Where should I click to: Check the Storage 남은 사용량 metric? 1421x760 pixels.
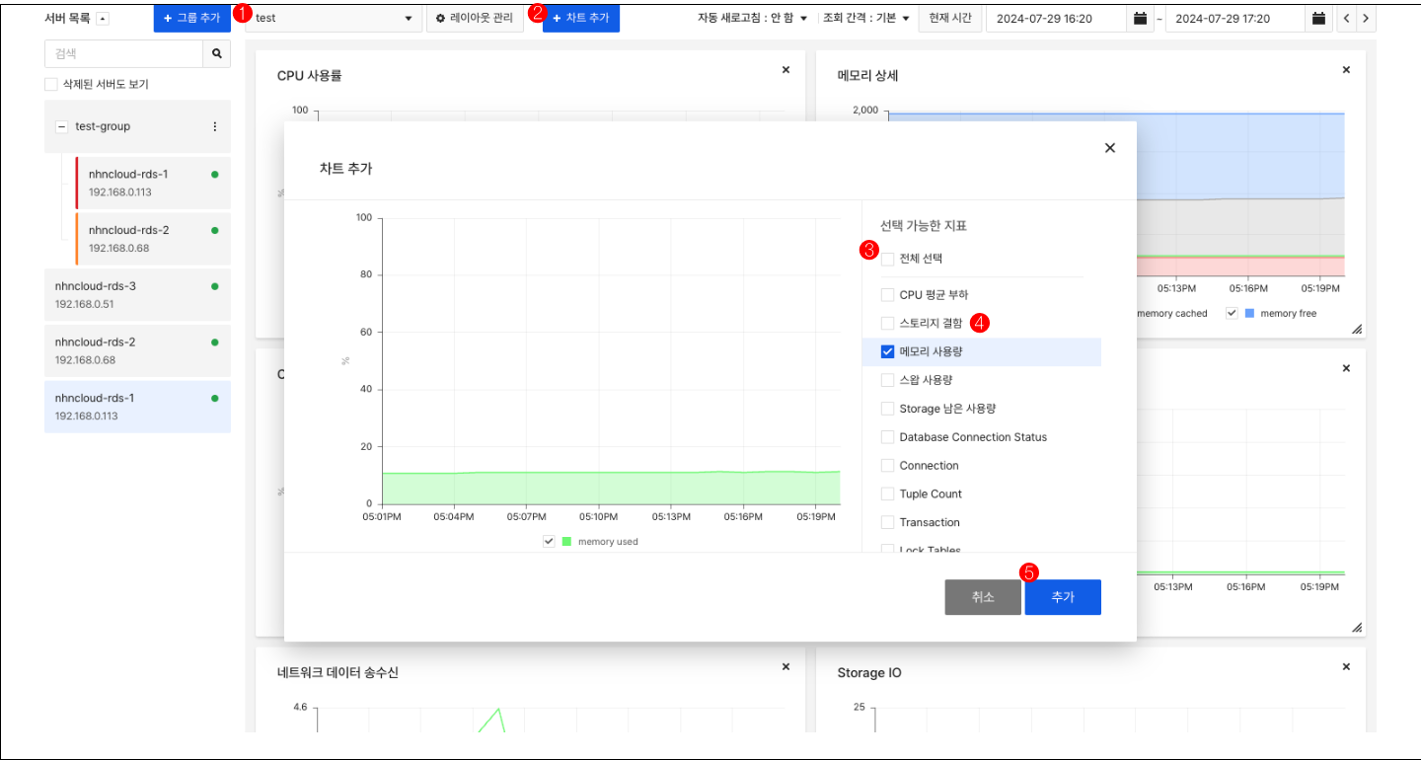887,409
